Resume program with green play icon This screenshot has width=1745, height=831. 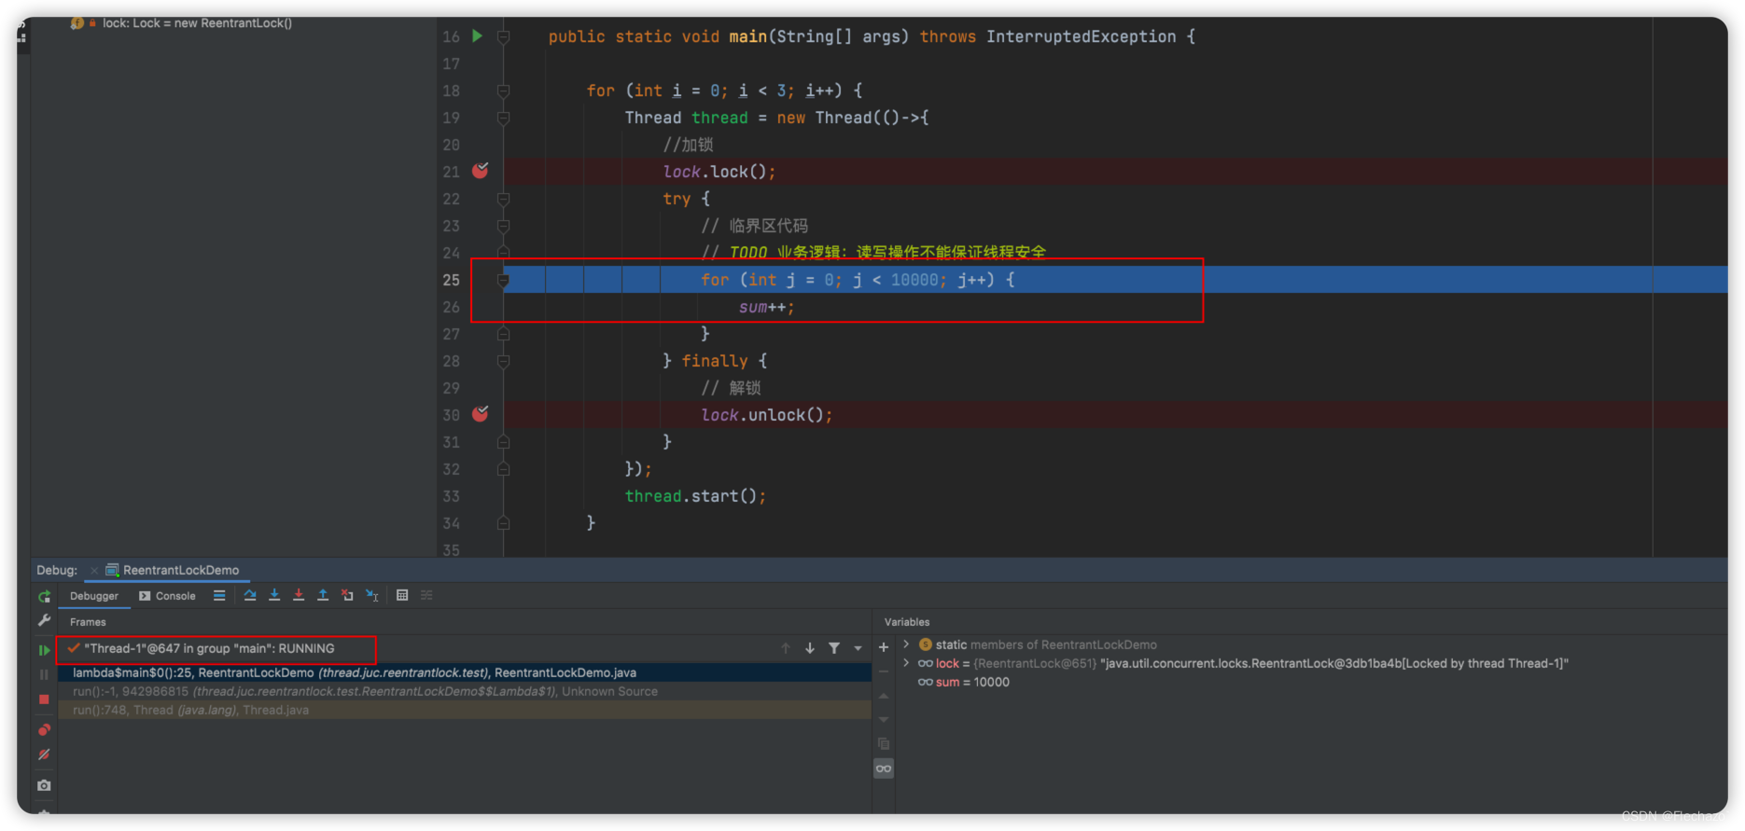44,650
